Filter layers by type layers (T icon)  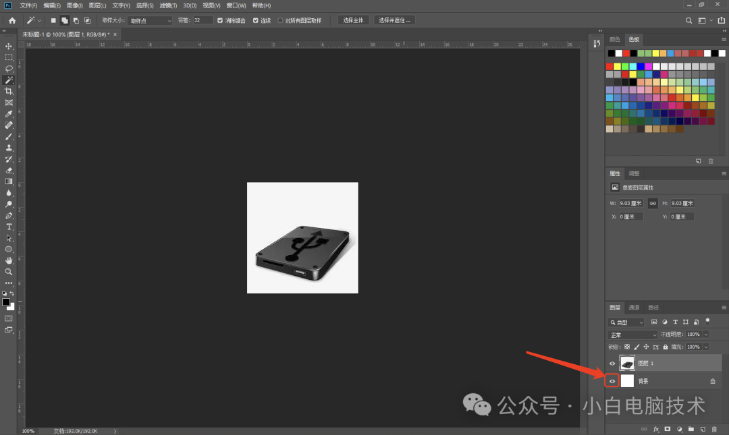pyautogui.click(x=675, y=322)
